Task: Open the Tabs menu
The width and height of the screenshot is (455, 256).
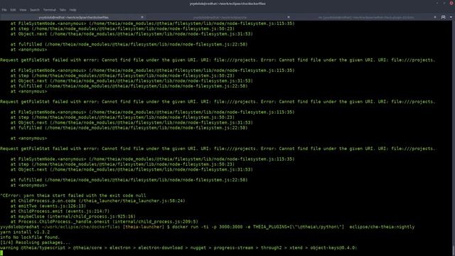Action: [63, 10]
